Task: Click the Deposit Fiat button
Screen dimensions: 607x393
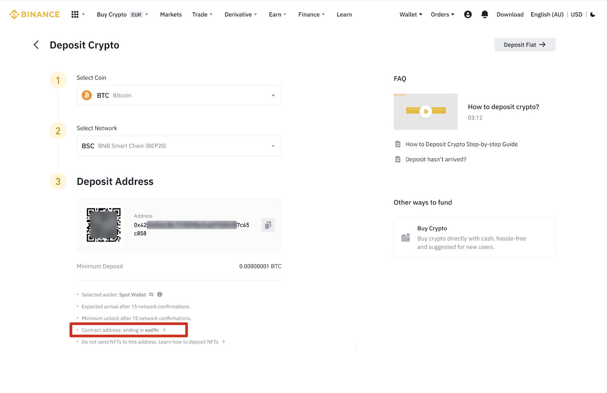Action: coord(525,45)
